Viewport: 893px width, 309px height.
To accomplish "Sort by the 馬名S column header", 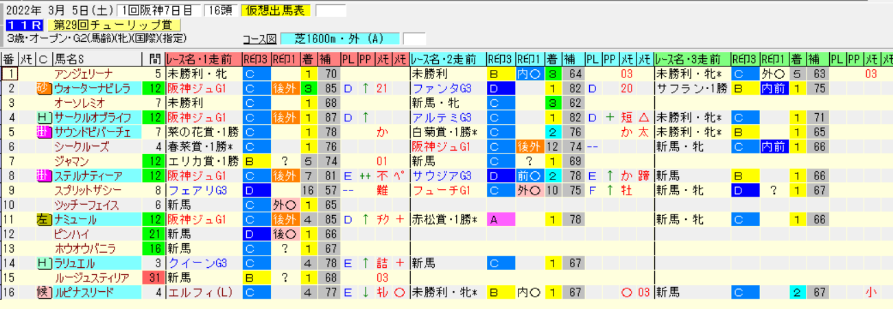I will pos(97,59).
